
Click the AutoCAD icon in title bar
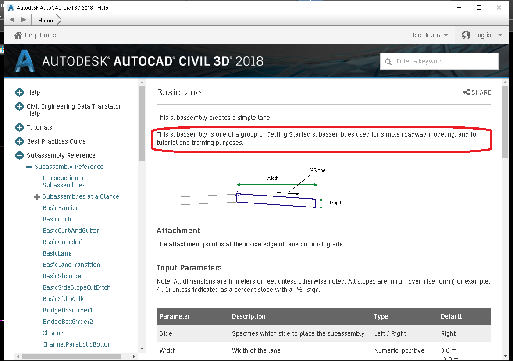tap(11, 7)
